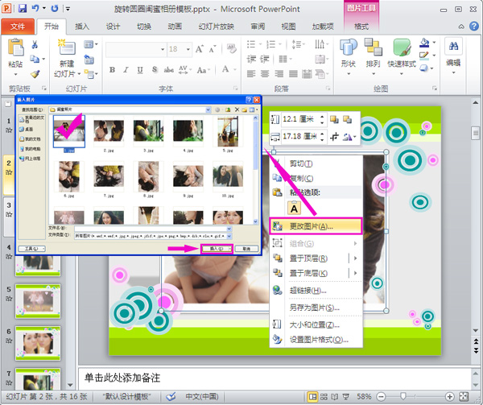Click Cancel button in Insert Picture dialog
Image resolution: width=483 pixels, height=405 pixels.
pos(246,249)
